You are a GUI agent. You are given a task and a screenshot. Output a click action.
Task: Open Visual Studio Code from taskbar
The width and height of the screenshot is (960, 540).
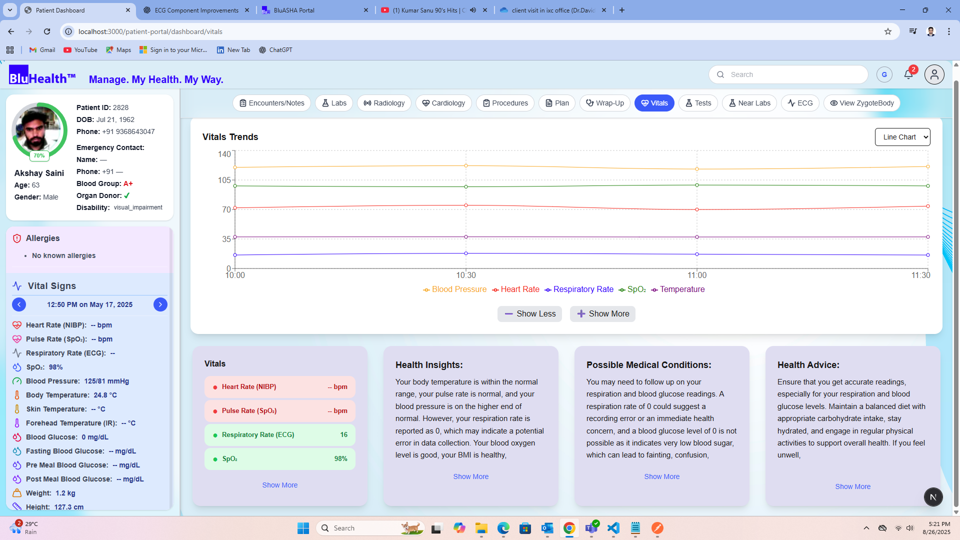[x=613, y=528]
